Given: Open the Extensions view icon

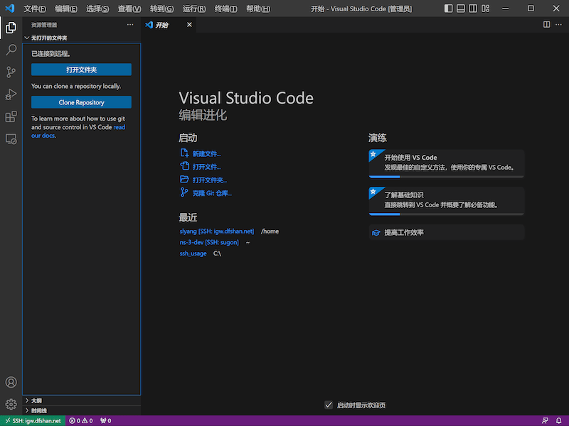Looking at the screenshot, I should coord(11,116).
